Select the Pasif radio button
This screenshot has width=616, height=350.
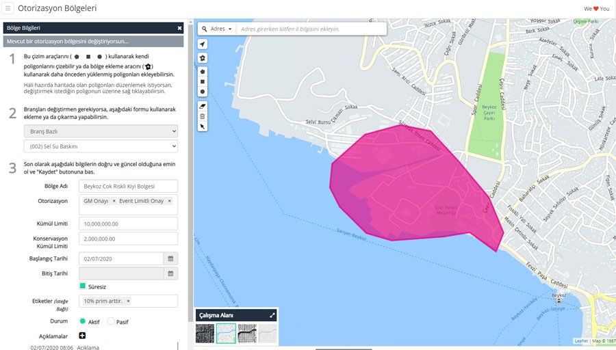(x=111, y=321)
